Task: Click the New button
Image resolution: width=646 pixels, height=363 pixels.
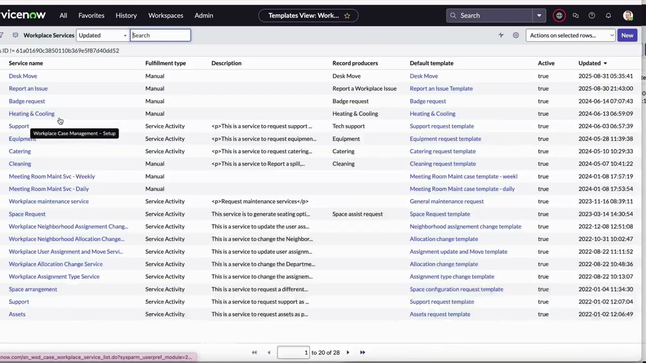Action: (x=627, y=35)
